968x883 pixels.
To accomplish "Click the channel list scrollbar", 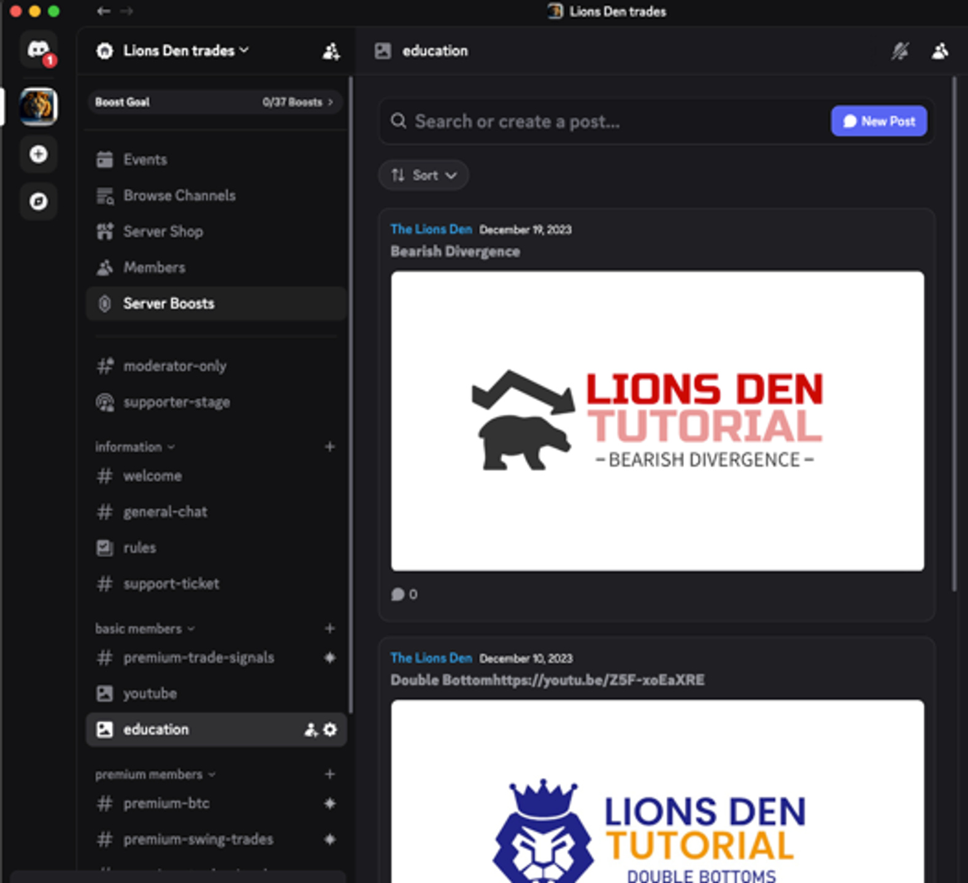I will click(350, 396).
